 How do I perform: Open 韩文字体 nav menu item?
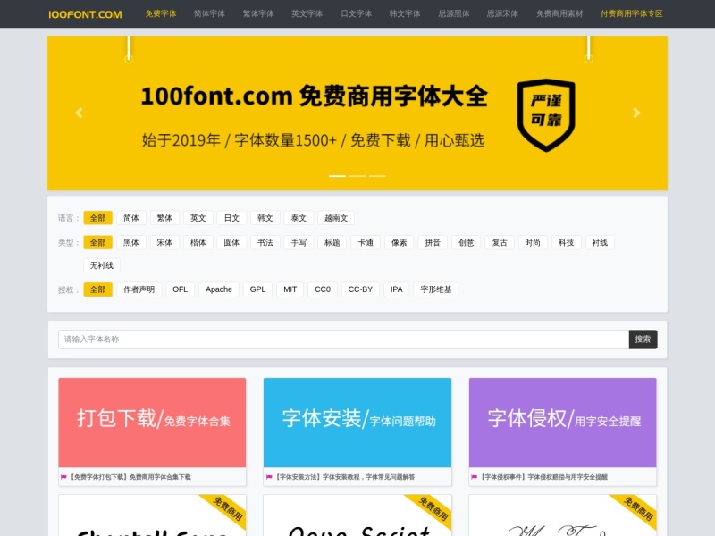(405, 13)
